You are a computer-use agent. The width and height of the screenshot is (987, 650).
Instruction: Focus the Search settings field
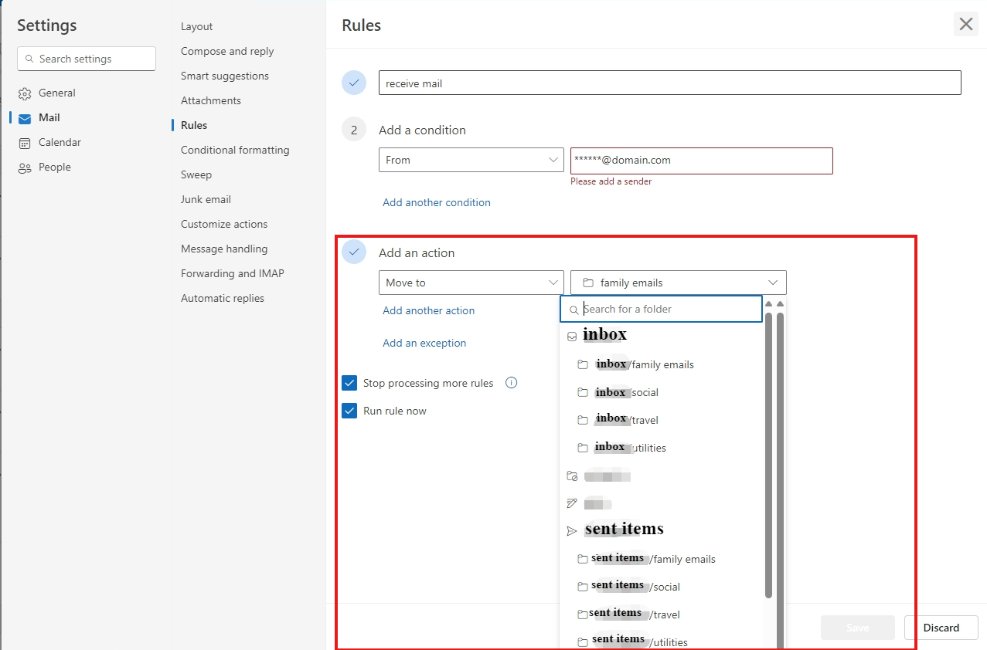point(87,59)
